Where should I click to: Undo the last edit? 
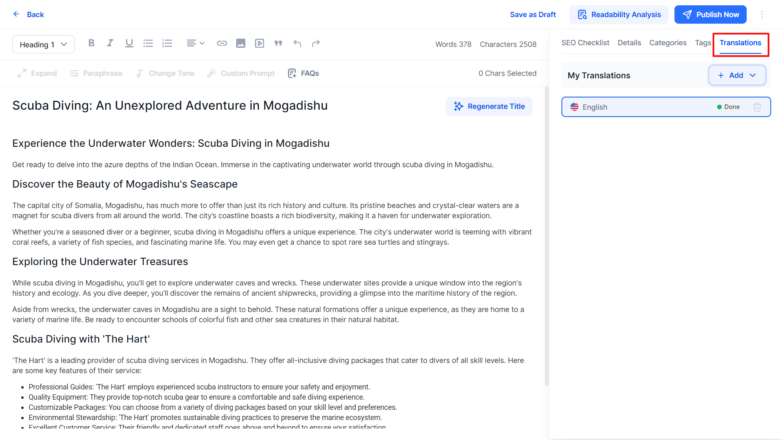click(297, 43)
